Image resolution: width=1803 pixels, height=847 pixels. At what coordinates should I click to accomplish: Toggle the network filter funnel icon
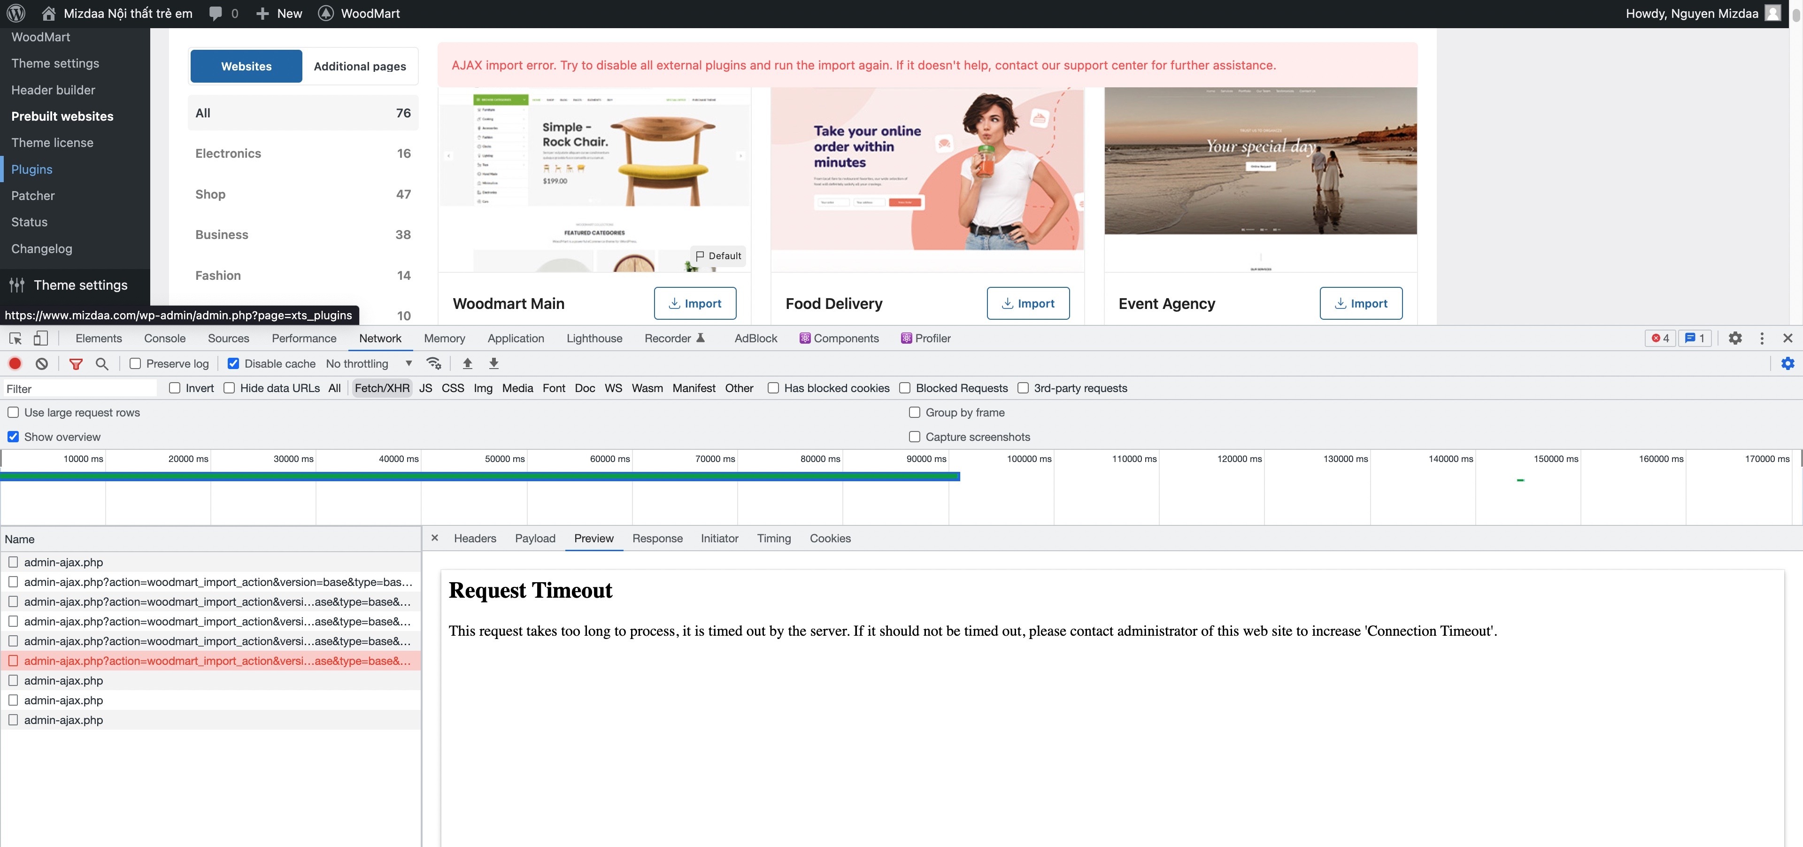76,363
